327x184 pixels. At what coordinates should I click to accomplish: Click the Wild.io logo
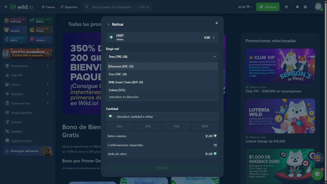tap(22, 7)
